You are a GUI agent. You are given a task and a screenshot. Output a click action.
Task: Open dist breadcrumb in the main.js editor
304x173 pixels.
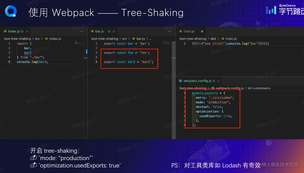(x=213, y=39)
